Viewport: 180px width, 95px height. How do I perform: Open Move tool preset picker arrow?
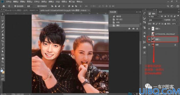coord(12,6)
